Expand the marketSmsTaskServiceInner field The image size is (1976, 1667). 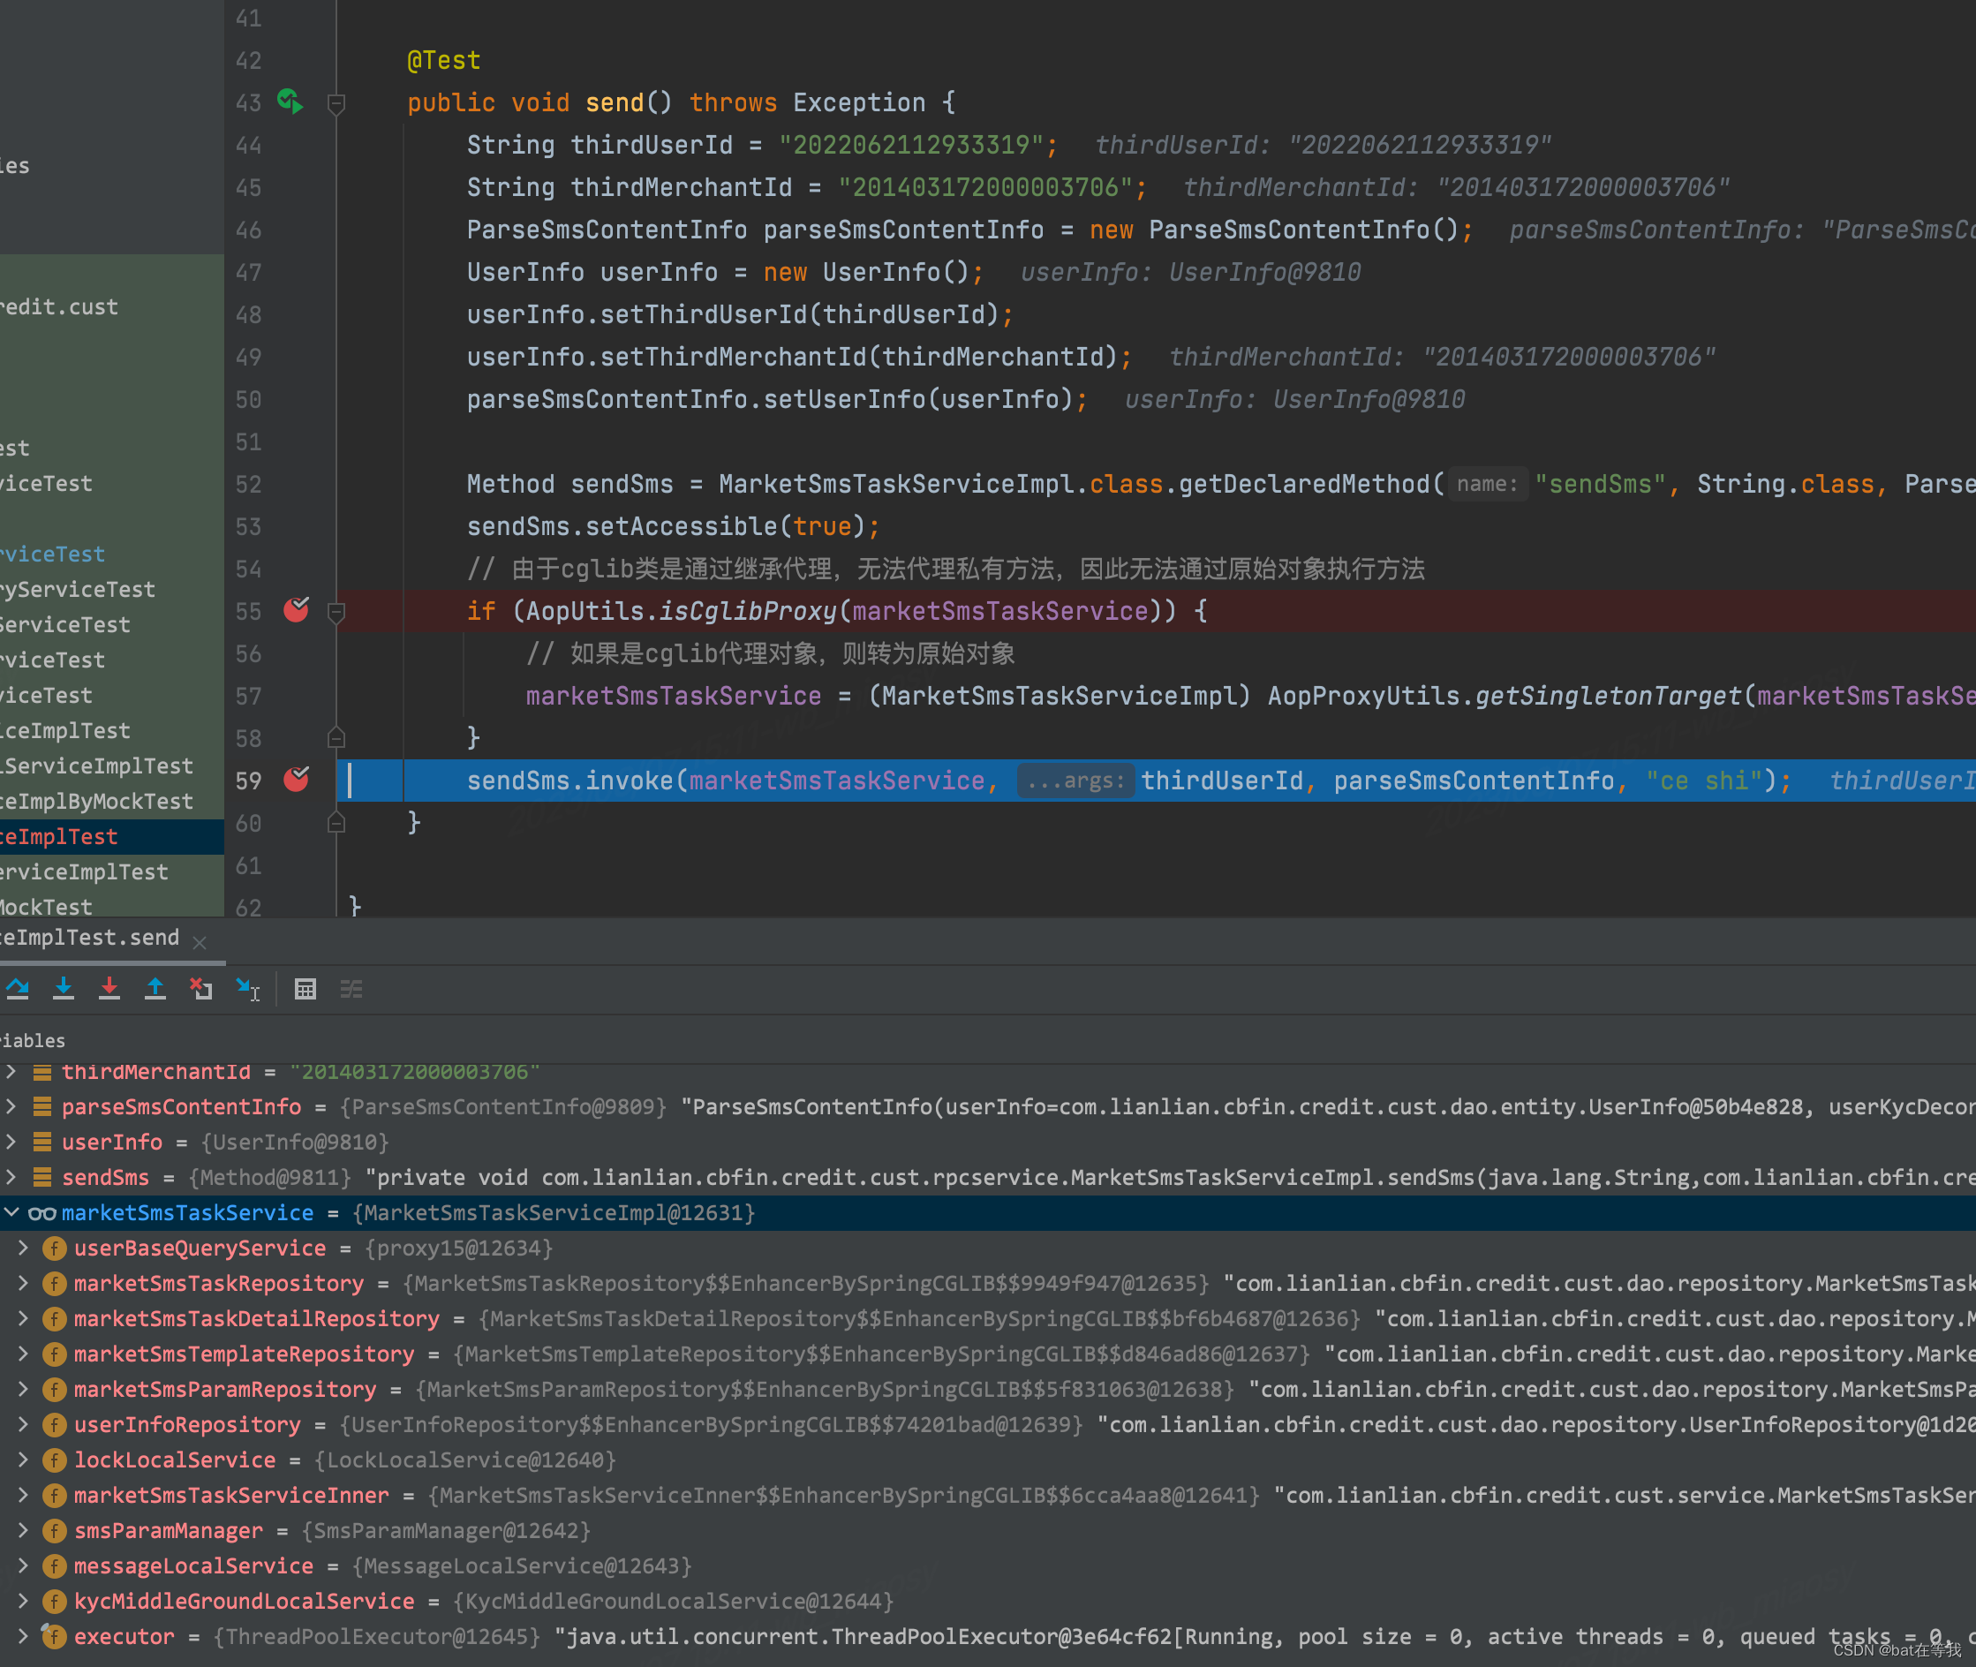click(24, 1495)
